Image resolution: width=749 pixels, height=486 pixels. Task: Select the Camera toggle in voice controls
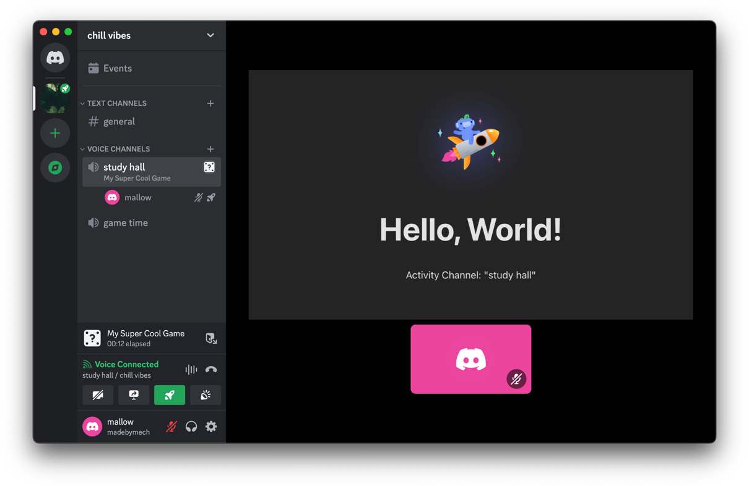(x=98, y=394)
